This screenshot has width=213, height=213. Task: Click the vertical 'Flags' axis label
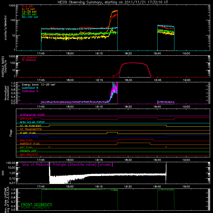[11, 133]
